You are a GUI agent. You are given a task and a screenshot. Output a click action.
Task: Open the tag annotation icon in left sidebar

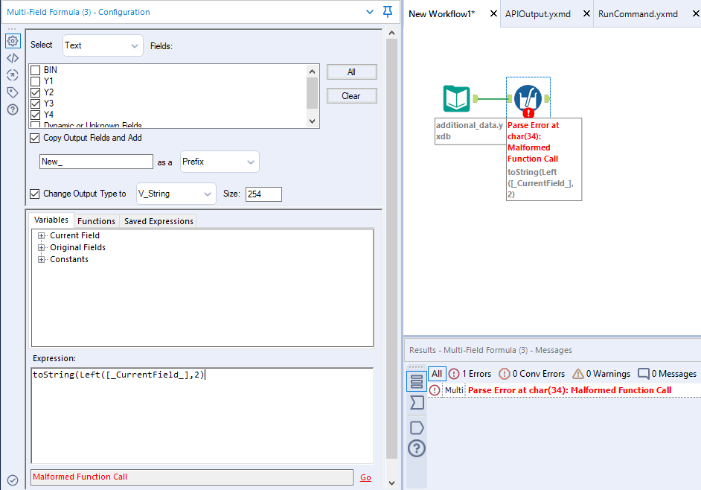click(x=12, y=92)
